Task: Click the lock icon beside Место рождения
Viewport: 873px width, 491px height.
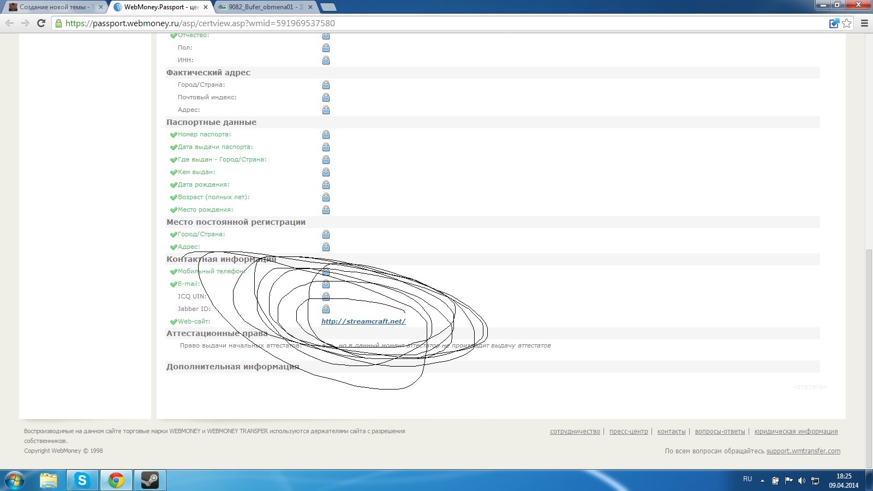Action: click(x=326, y=210)
